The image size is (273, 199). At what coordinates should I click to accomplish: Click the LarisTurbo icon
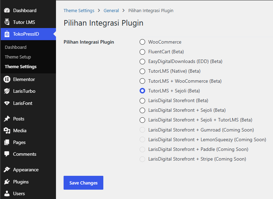tap(7, 91)
